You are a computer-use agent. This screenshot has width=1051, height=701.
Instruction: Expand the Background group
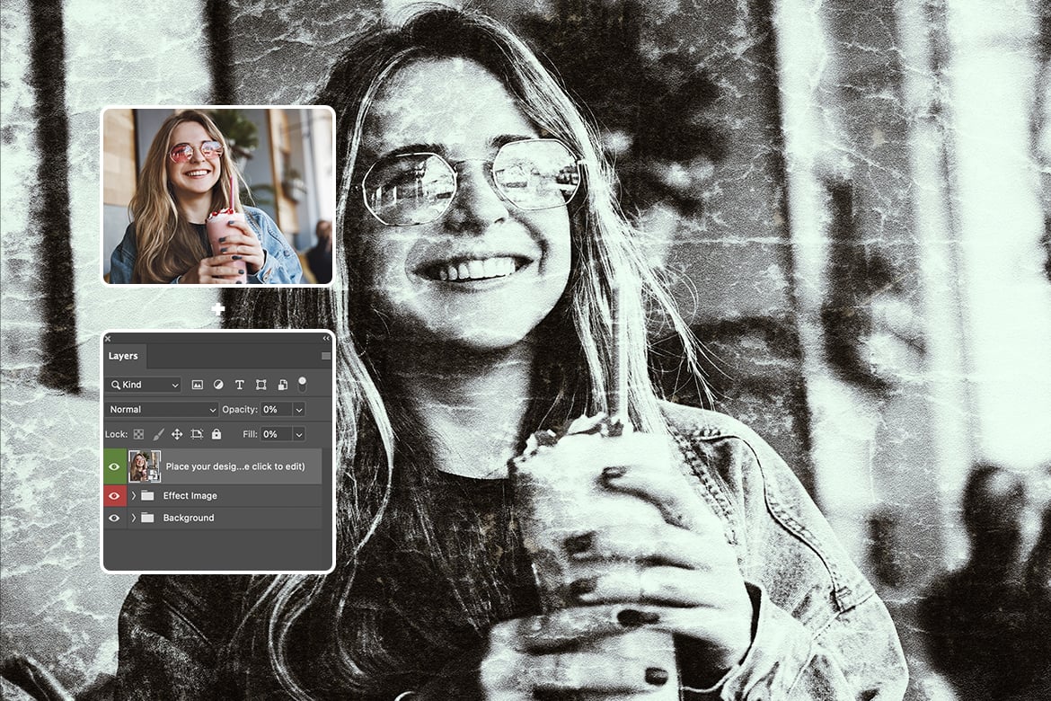pos(133,518)
